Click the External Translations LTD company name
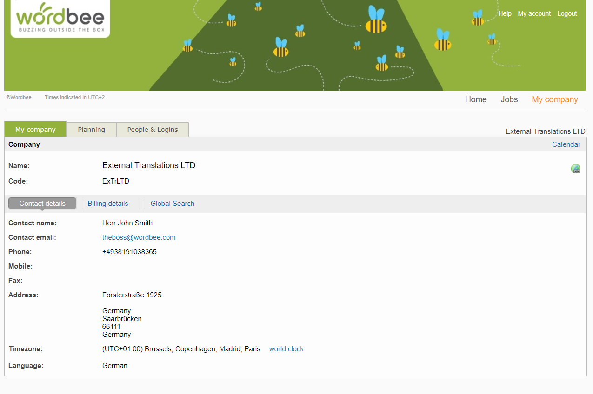This screenshot has height=394, width=593. pos(148,165)
